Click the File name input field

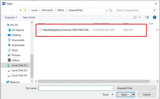(x=76, y=88)
